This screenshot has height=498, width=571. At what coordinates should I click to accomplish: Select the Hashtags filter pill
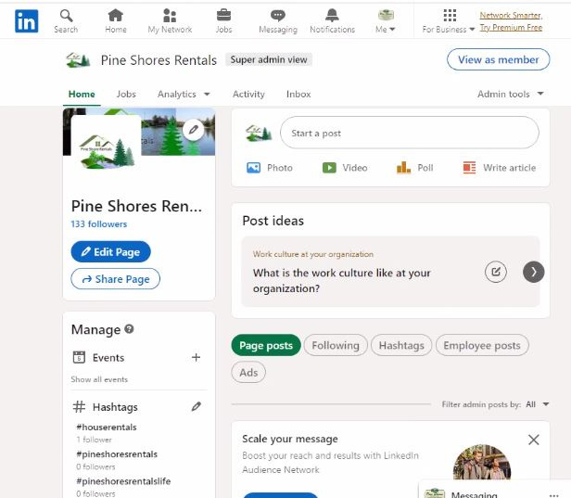click(400, 345)
